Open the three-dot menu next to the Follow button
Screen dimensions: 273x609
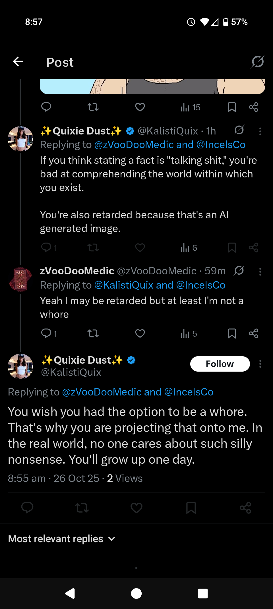[260, 364]
